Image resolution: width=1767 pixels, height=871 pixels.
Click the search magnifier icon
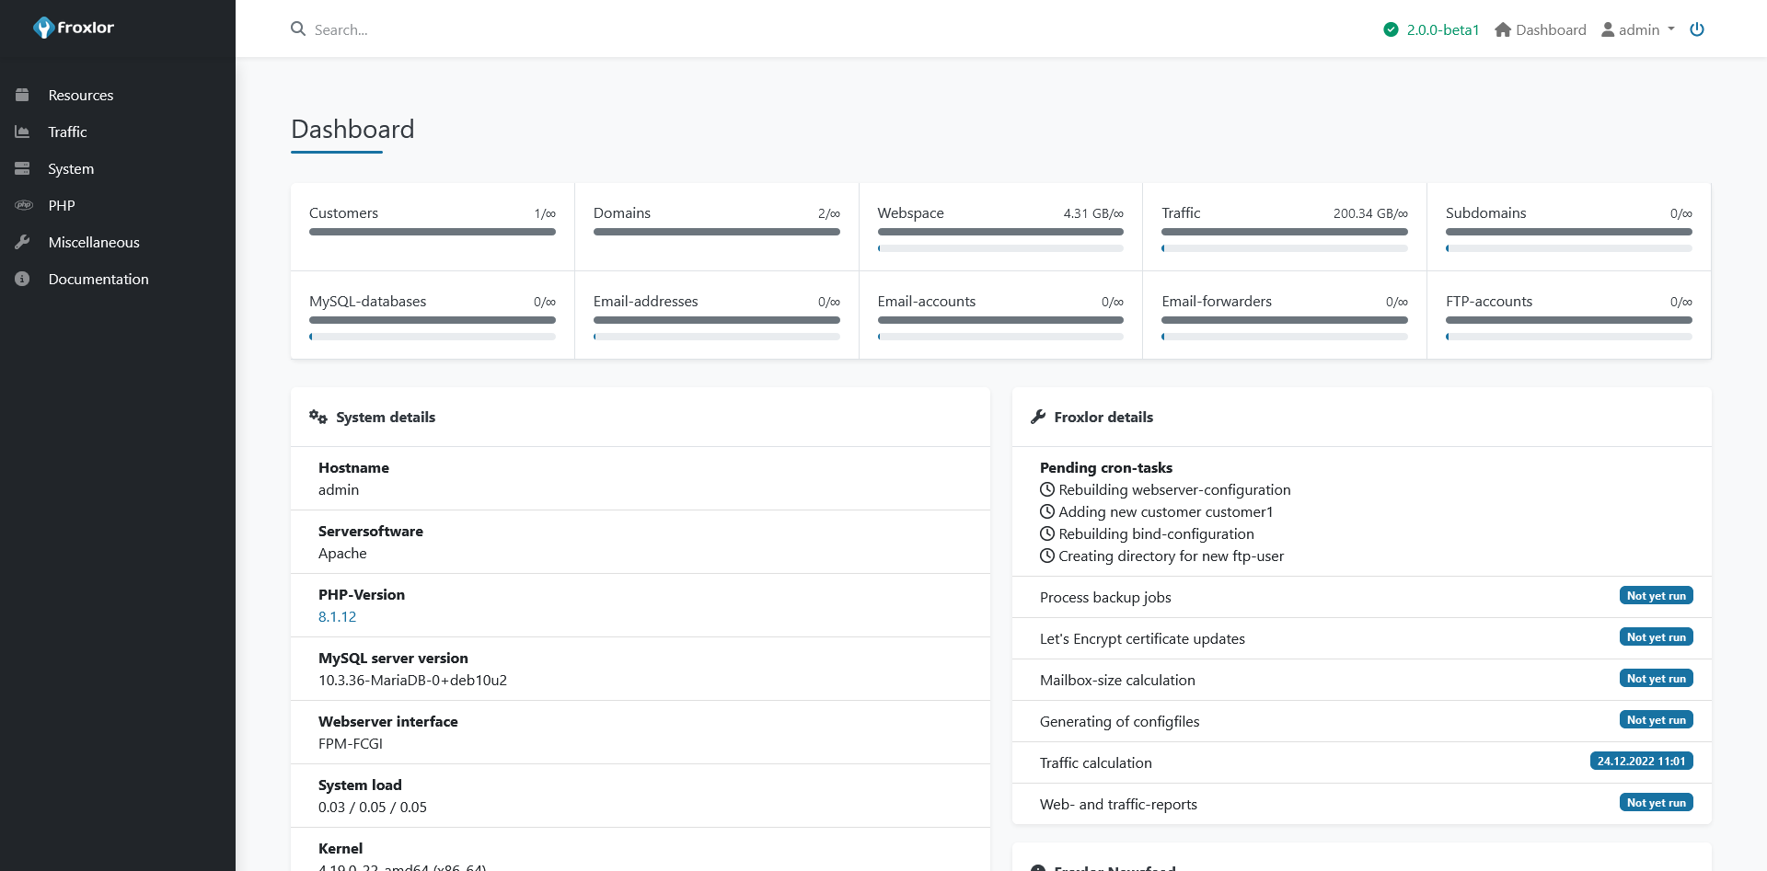point(297,29)
